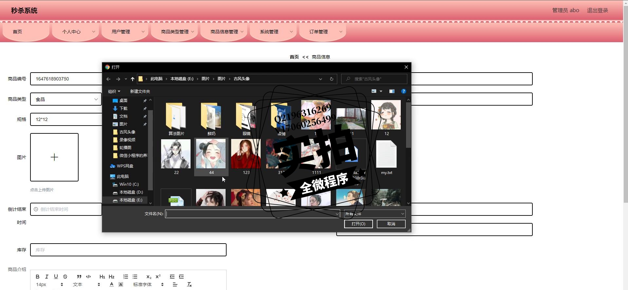Click the 退出登录 link
Image resolution: width=628 pixels, height=290 pixels.
[597, 10]
